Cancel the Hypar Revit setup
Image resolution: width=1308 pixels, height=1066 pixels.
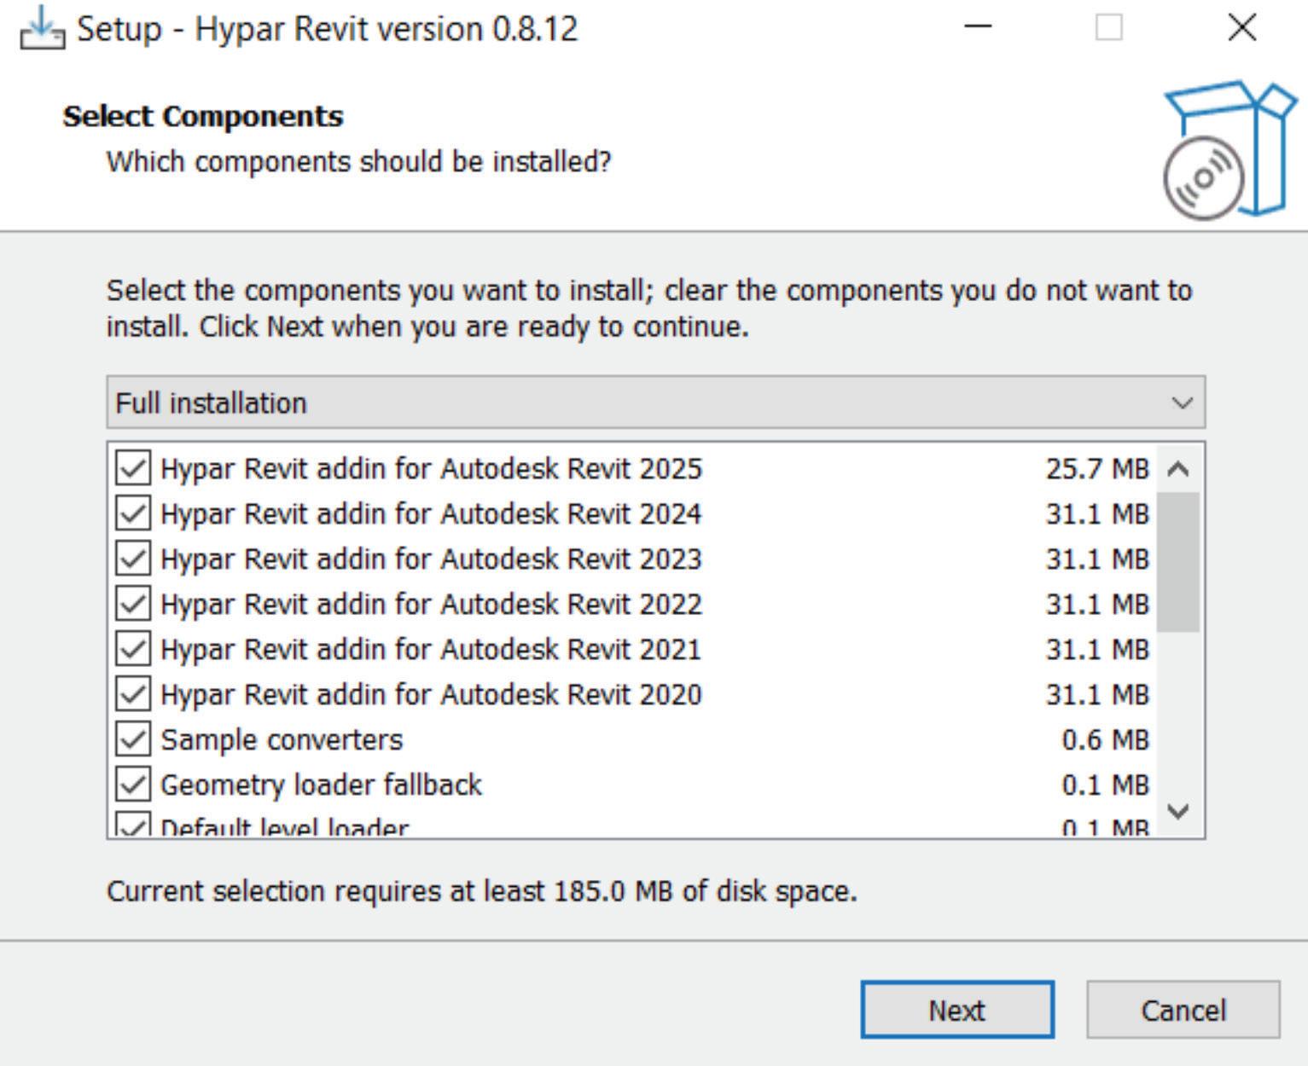point(1183,1010)
